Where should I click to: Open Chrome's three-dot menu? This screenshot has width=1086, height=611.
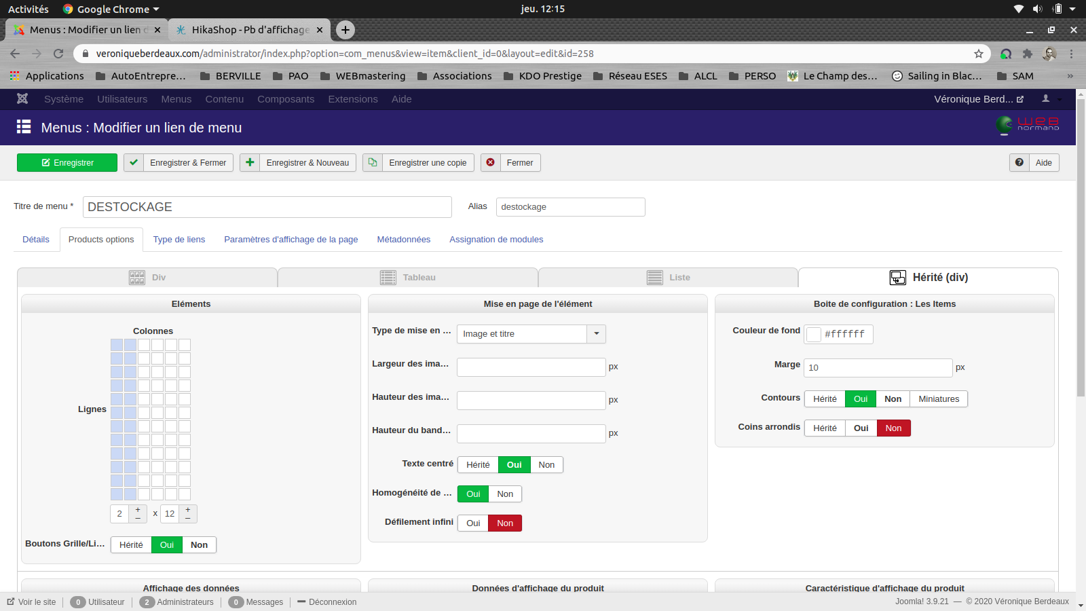1072,54
